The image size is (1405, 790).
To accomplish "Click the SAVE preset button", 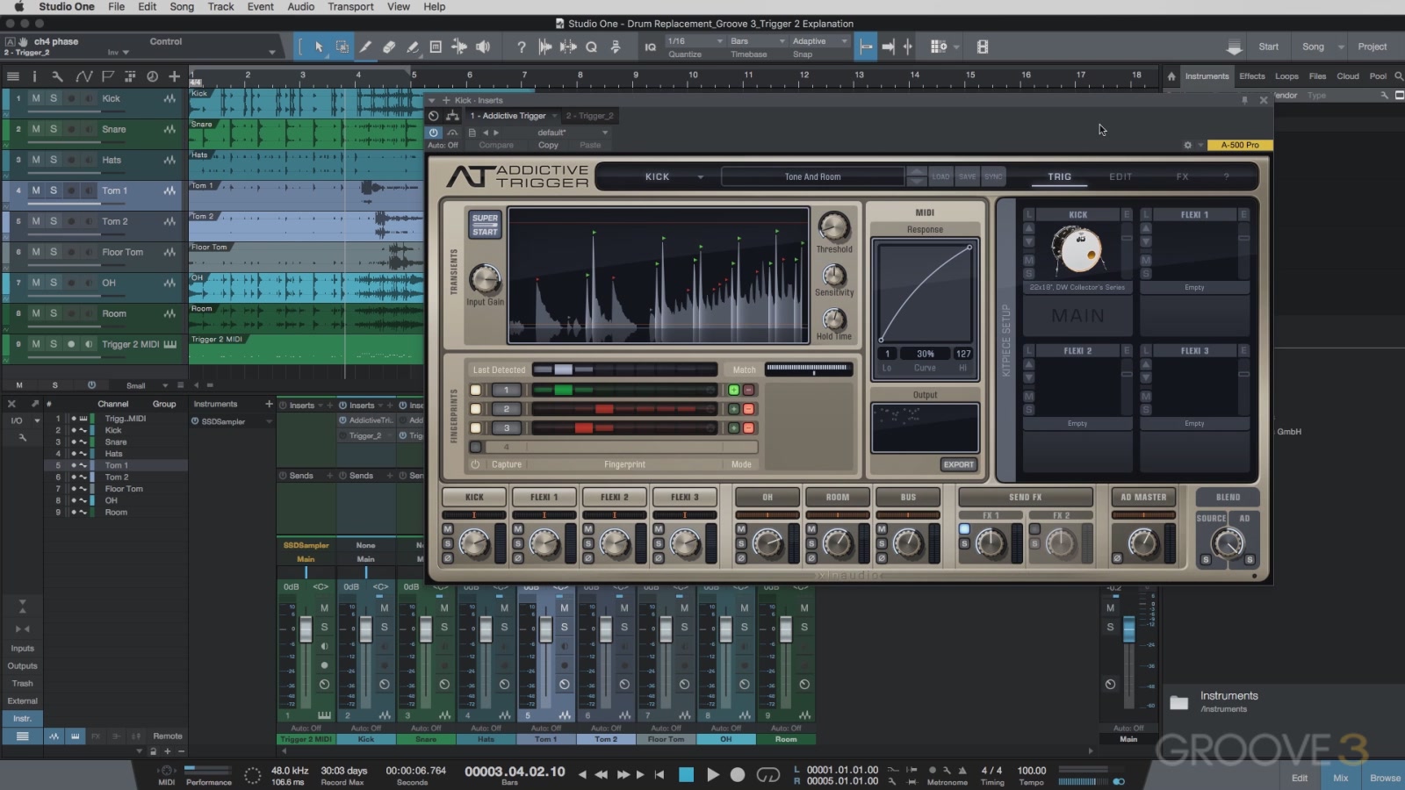I will [967, 176].
